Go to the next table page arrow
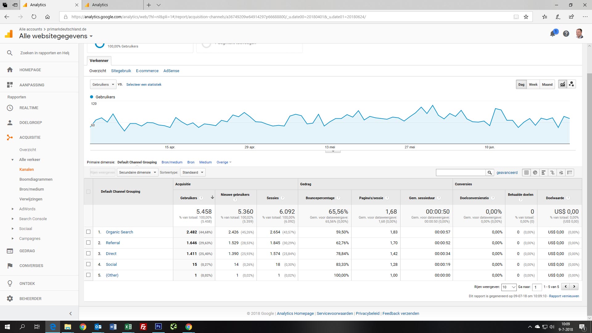The image size is (592, 333). click(574, 286)
